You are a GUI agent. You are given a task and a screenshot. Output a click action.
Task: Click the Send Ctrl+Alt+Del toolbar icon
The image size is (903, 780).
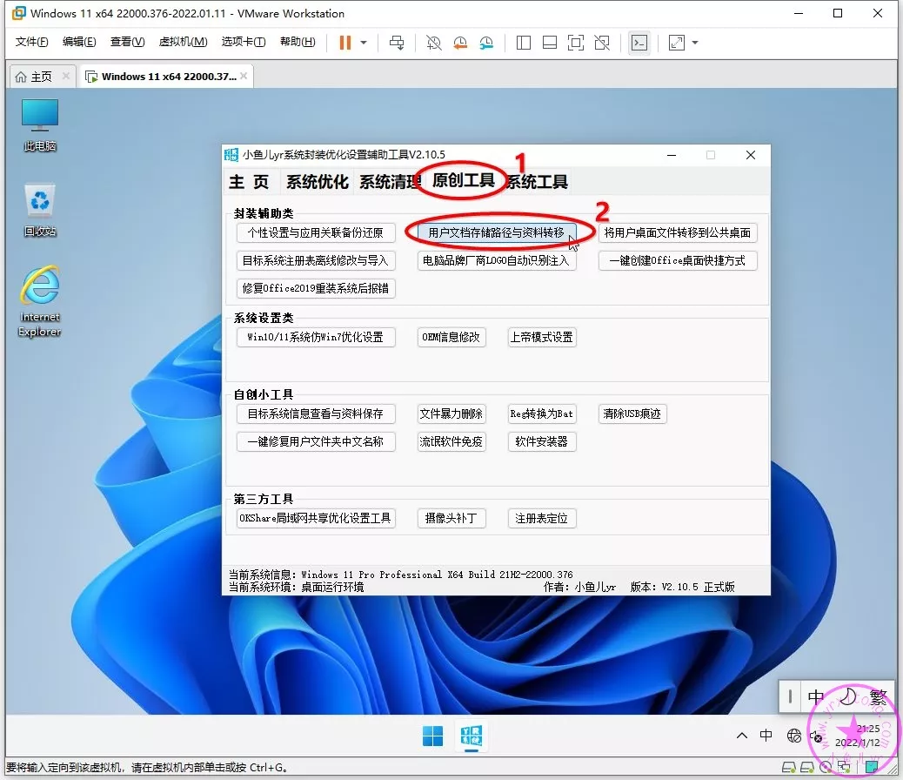397,43
